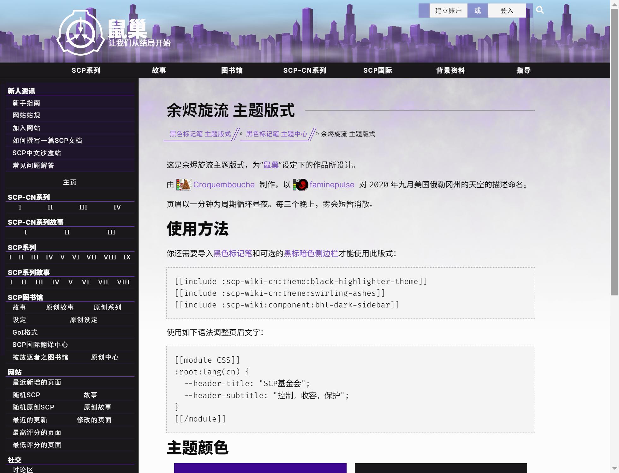Open the 鼠巢 link in description
Image resolution: width=619 pixels, height=473 pixels.
click(271, 165)
